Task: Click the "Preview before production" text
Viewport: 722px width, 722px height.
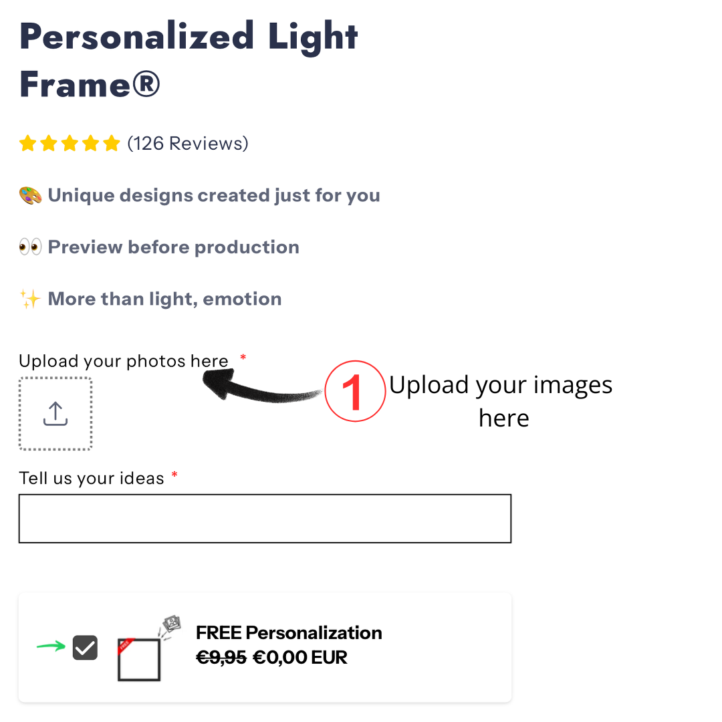Action: [173, 247]
